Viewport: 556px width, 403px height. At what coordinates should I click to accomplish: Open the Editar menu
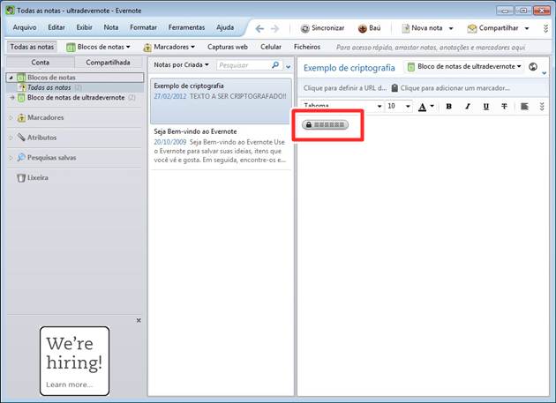point(56,27)
